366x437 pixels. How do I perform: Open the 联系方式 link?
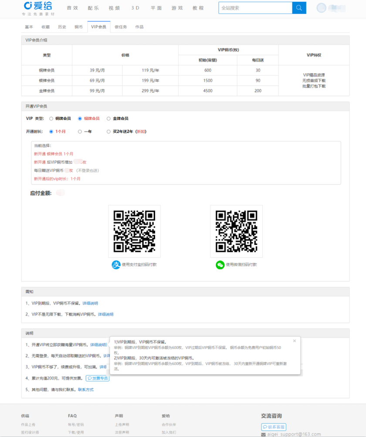[x=86, y=389]
